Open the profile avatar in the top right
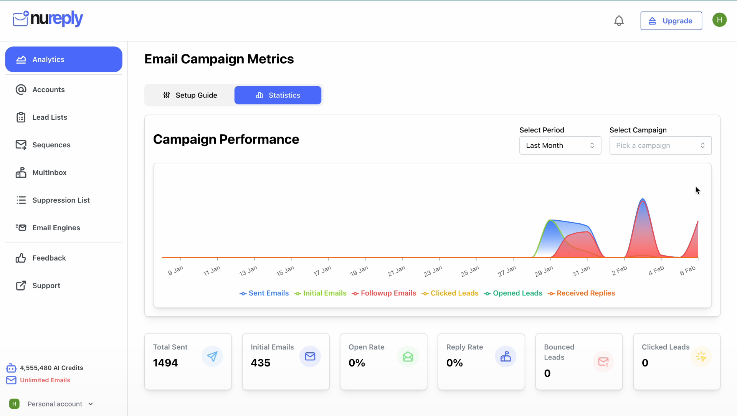This screenshot has width=737, height=416. point(720,20)
